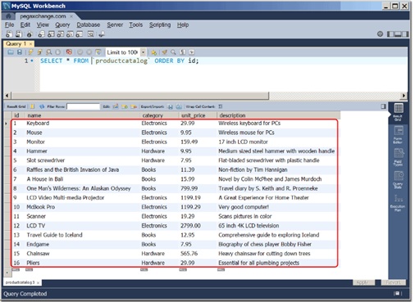This screenshot has height=302, width=415.
Task: Toggle the auto-commit mode icon
Action: 98,52
